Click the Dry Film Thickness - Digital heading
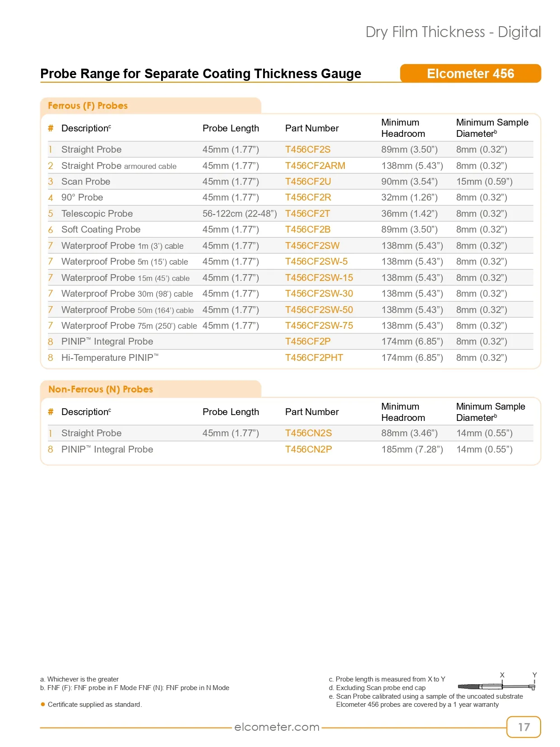This screenshot has height=747, width=560. tap(453, 32)
